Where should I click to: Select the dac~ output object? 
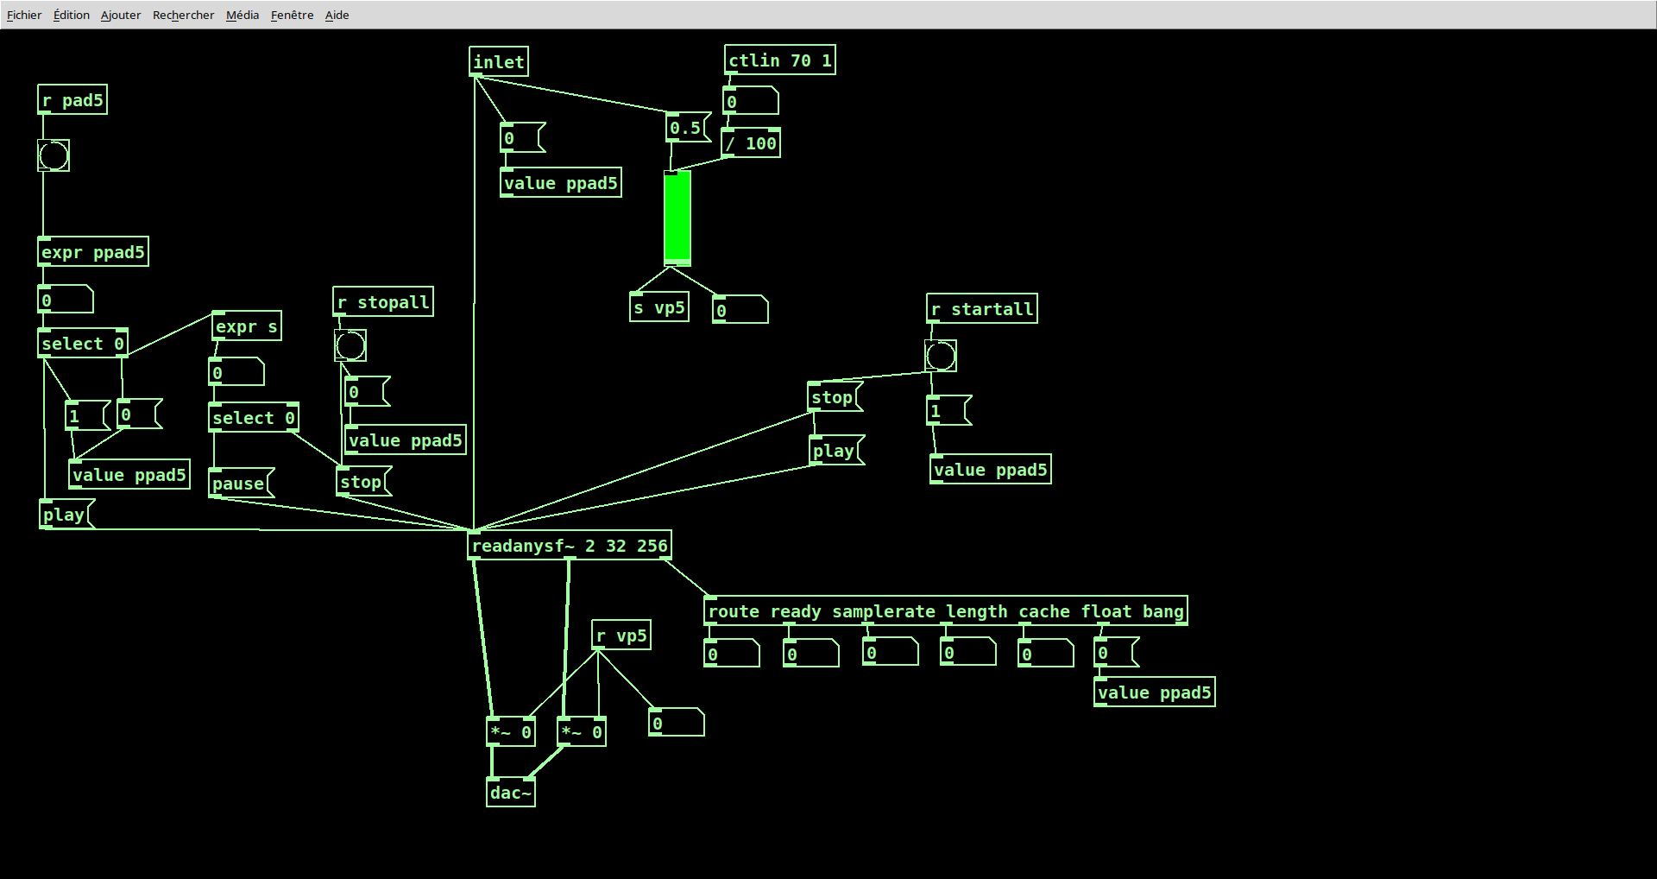pos(511,793)
